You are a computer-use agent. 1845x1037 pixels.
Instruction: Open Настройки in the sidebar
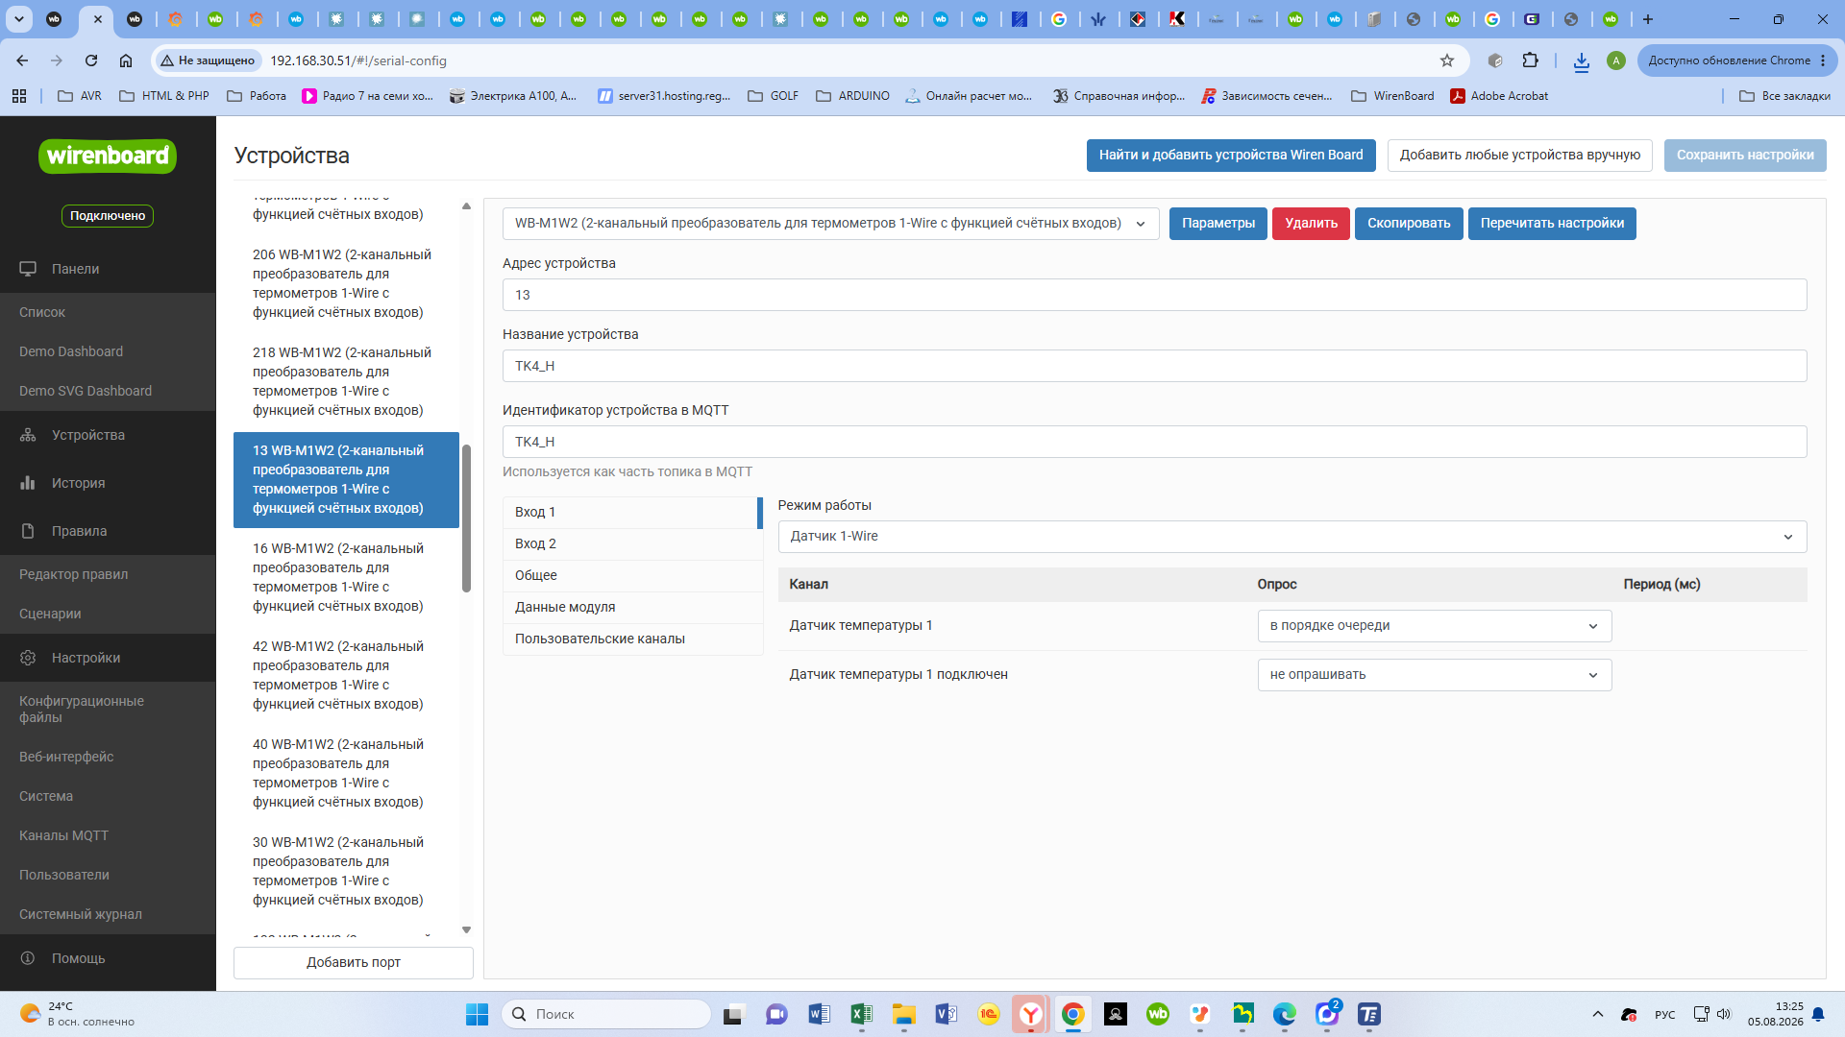108,658
